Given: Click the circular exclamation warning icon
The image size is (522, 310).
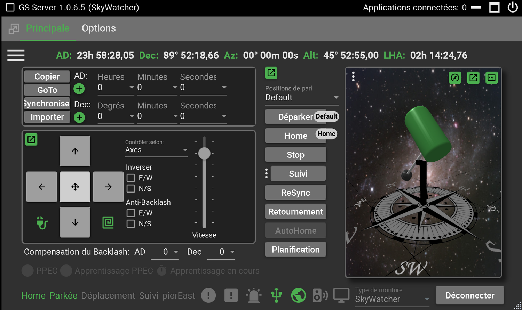Looking at the screenshot, I should (208, 295).
